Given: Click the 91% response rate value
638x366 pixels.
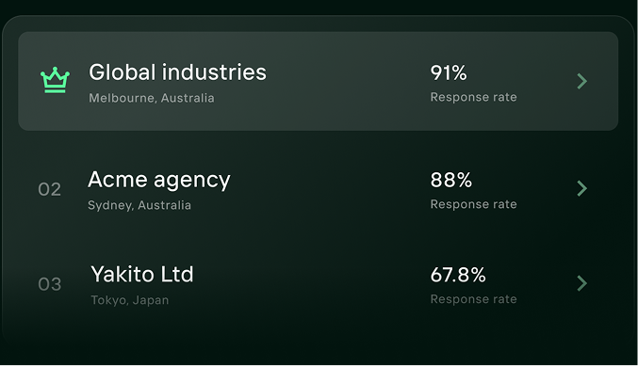Looking at the screenshot, I should 449,73.
